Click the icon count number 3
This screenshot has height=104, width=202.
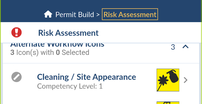pos(173,47)
